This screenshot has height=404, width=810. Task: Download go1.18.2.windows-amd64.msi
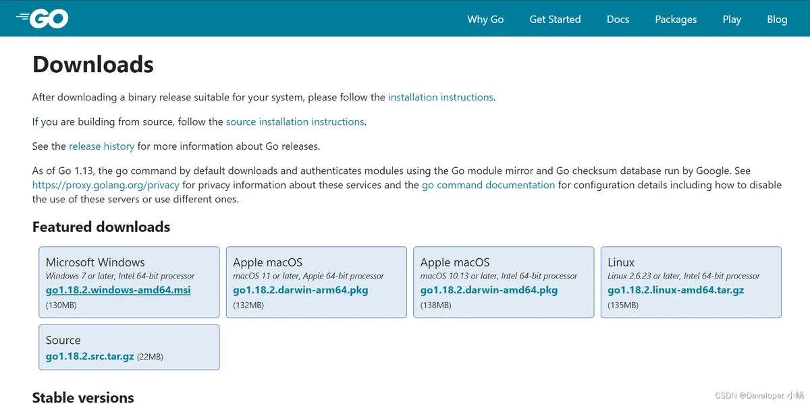coord(118,290)
